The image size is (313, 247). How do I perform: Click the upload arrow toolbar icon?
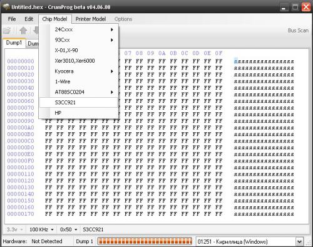23,31
